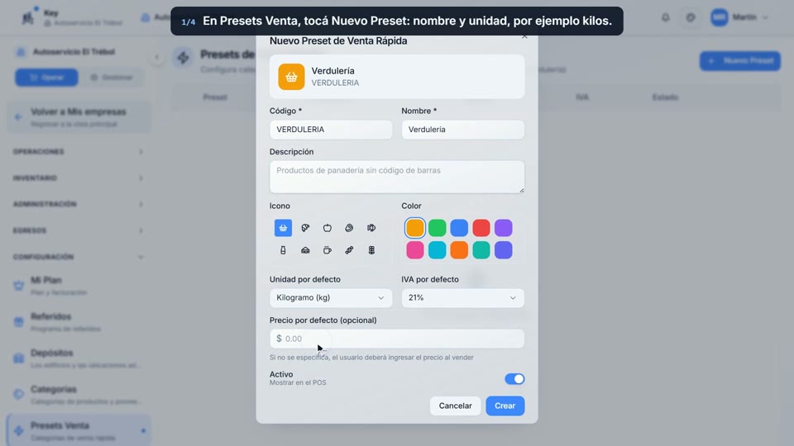
Task: Click the Depósitos sidebar icon
Action: coord(19,358)
